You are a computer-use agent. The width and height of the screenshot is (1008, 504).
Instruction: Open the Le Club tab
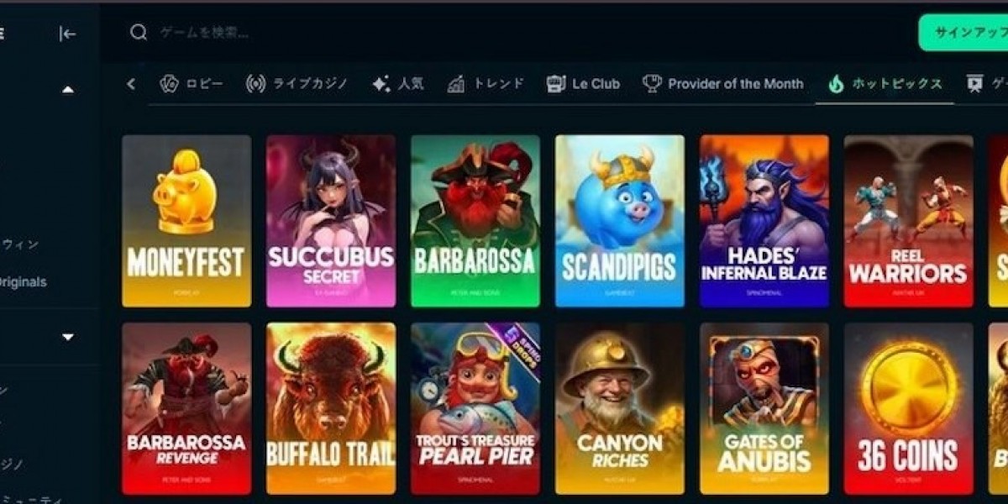click(x=583, y=83)
